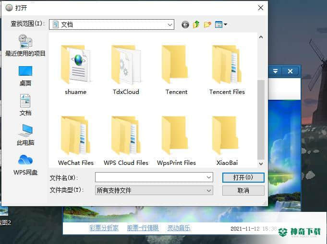Open the 灵动音乐 link in background window
Image resolution: width=327 pixels, height=244 pixels.
click(179, 228)
